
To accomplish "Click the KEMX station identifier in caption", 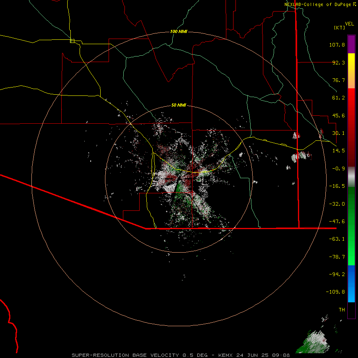I will coord(226,355).
